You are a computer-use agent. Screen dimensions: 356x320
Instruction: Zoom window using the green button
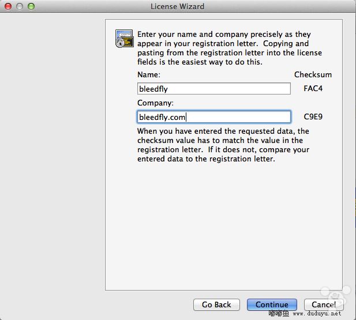[31, 6]
